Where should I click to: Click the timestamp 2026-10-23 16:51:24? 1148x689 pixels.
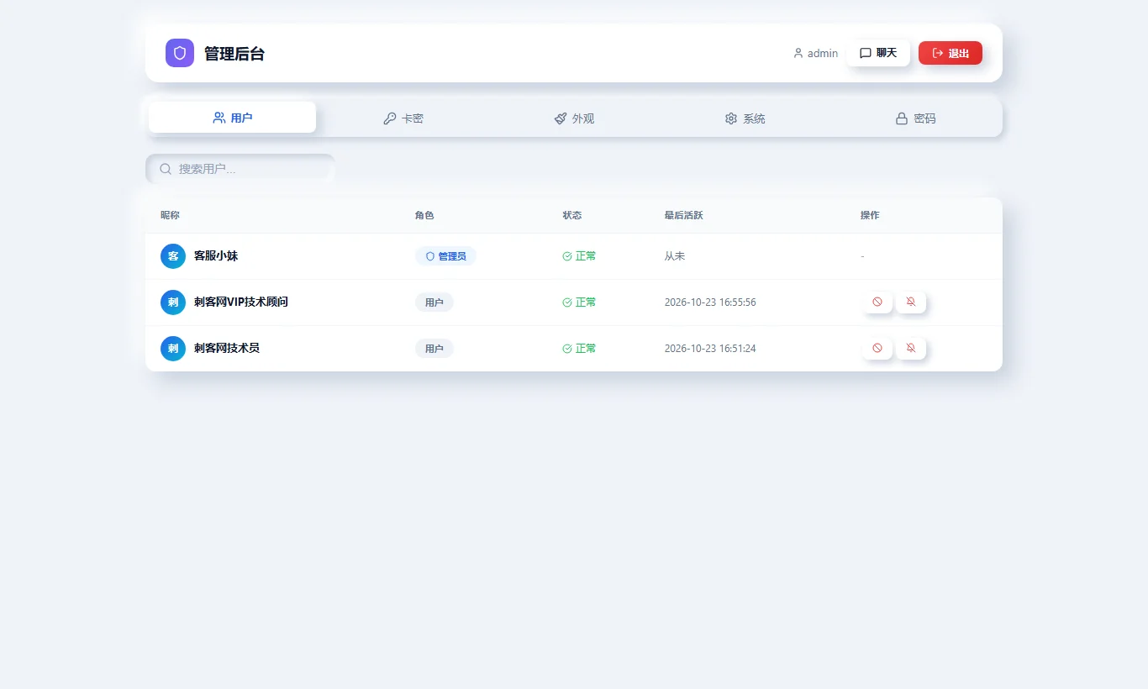point(710,349)
